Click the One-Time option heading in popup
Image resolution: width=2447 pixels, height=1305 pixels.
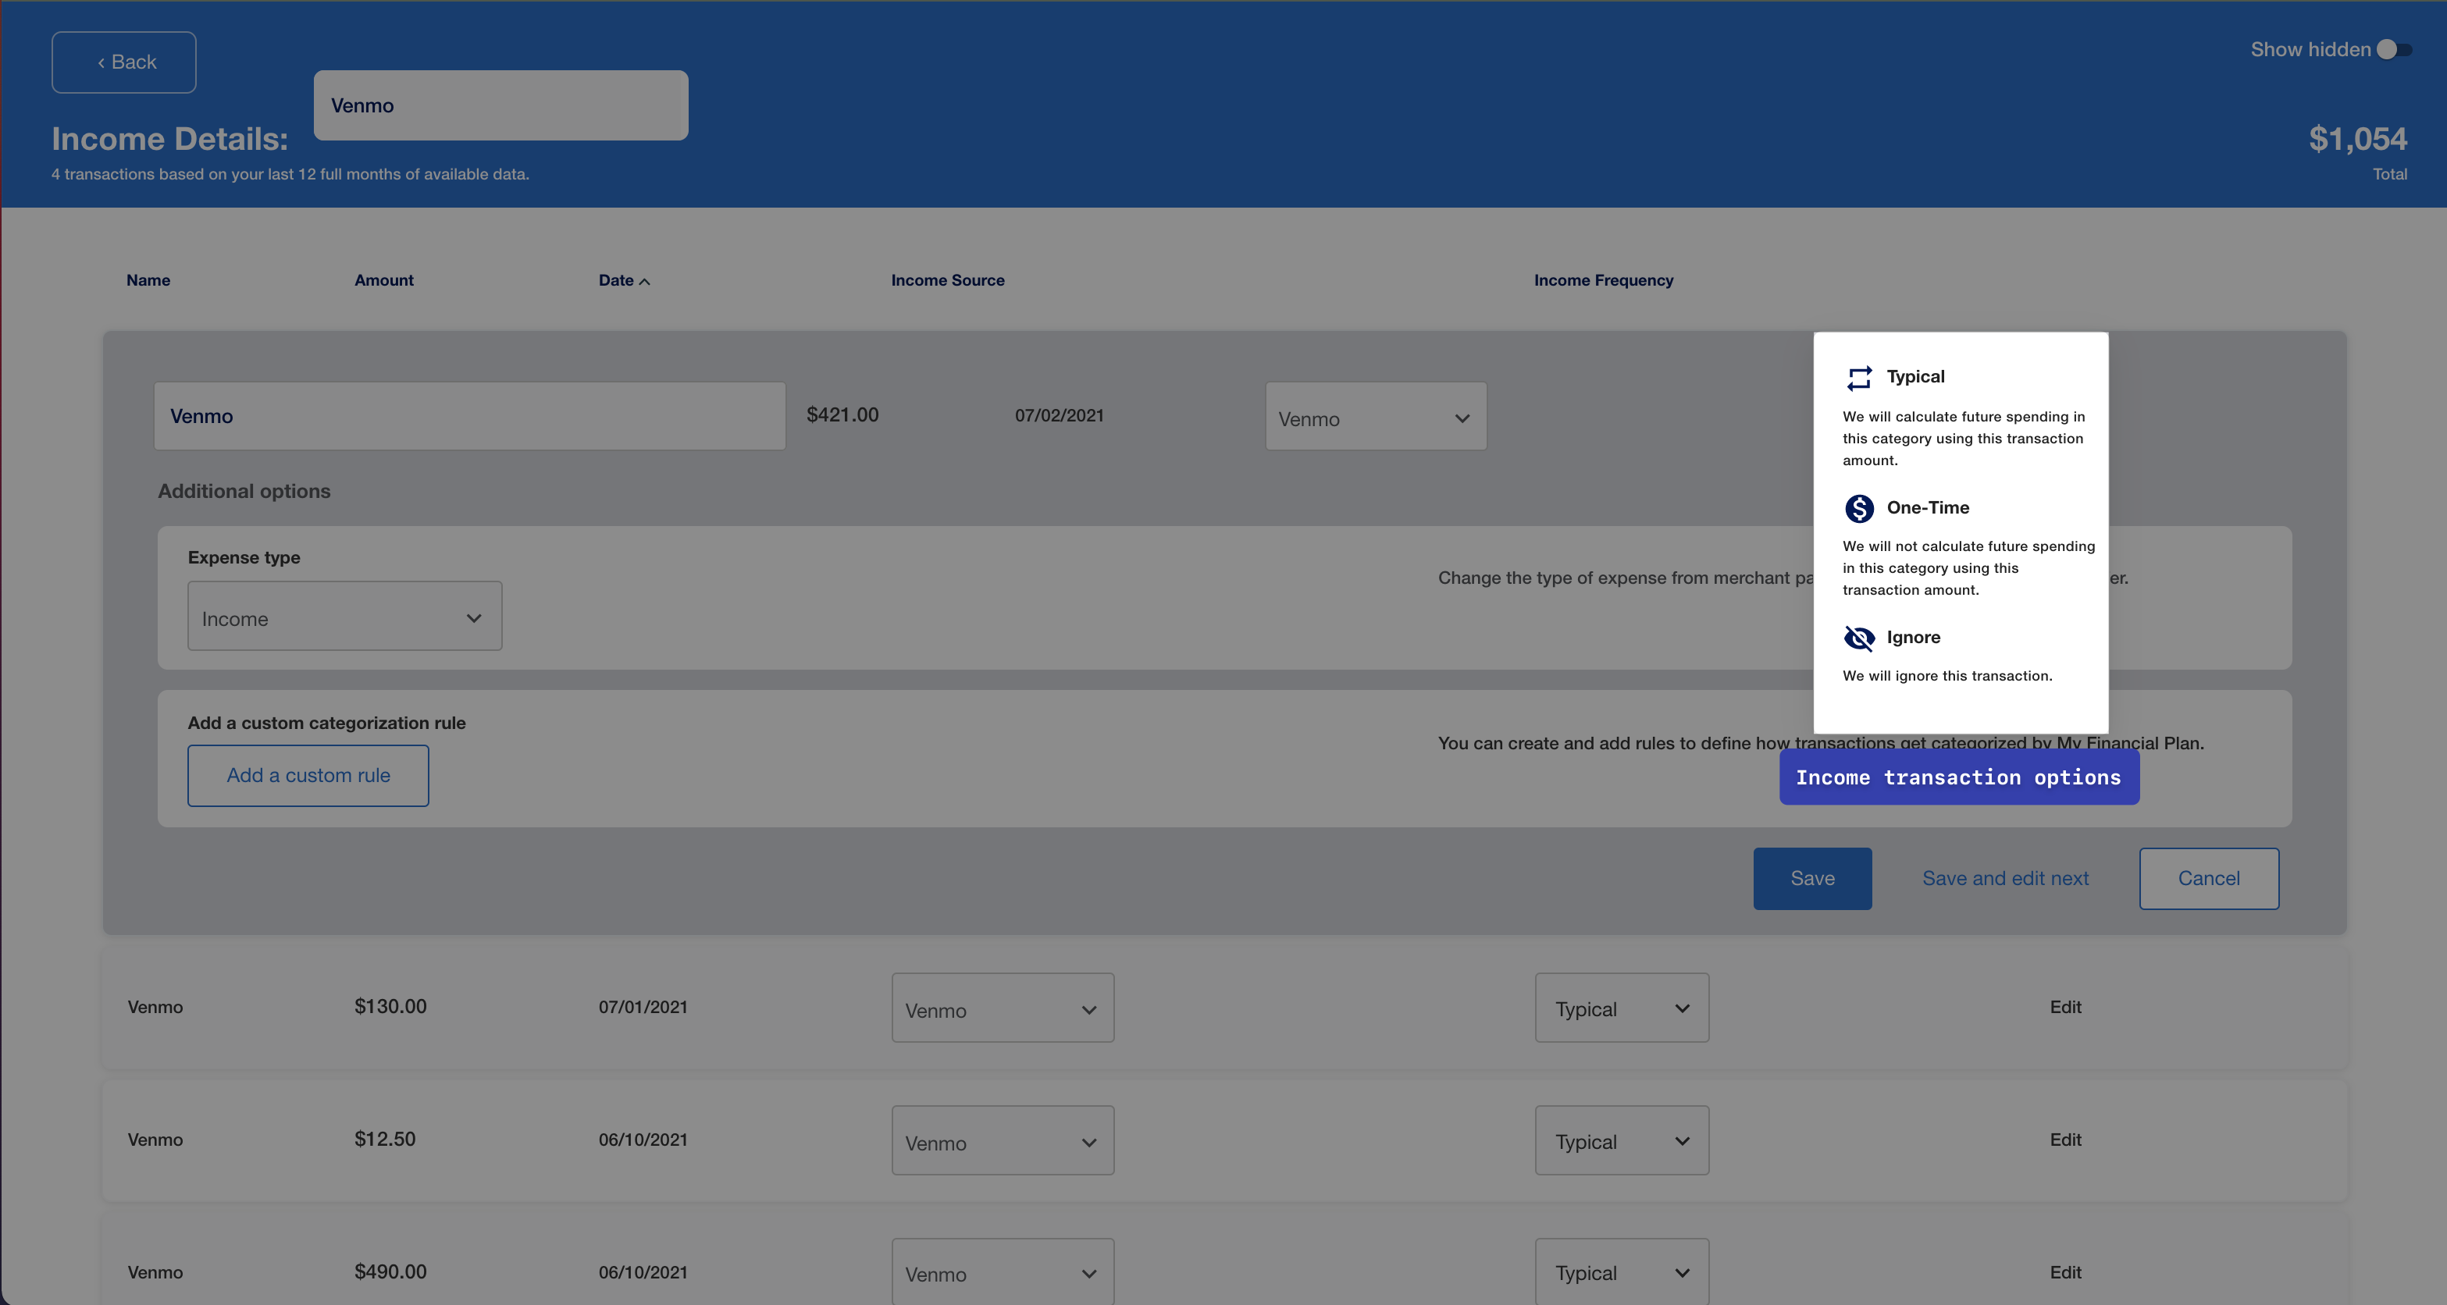[1928, 508]
